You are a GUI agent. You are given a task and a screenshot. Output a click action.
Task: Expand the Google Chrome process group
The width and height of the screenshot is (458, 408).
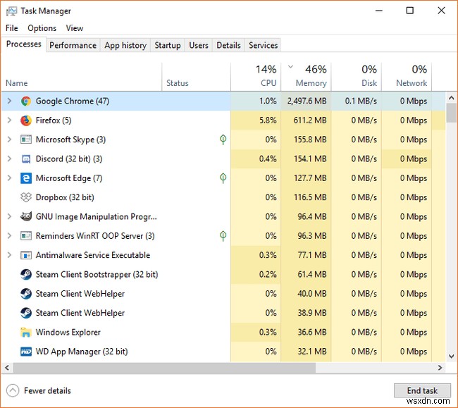(9, 101)
